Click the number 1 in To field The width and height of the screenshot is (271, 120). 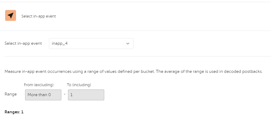point(71,95)
